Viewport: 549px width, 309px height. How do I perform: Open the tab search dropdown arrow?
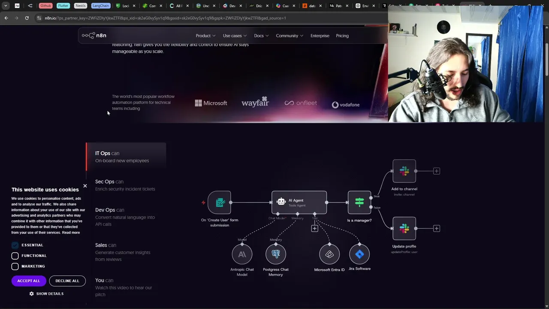[6, 6]
